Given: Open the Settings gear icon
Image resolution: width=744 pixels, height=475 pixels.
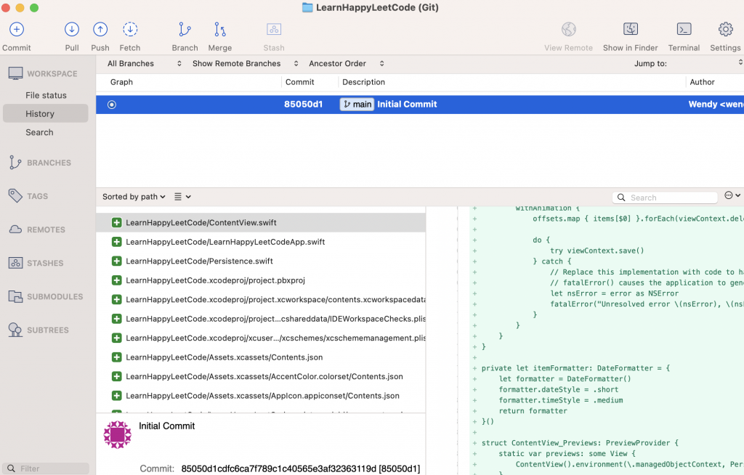Looking at the screenshot, I should [x=725, y=30].
